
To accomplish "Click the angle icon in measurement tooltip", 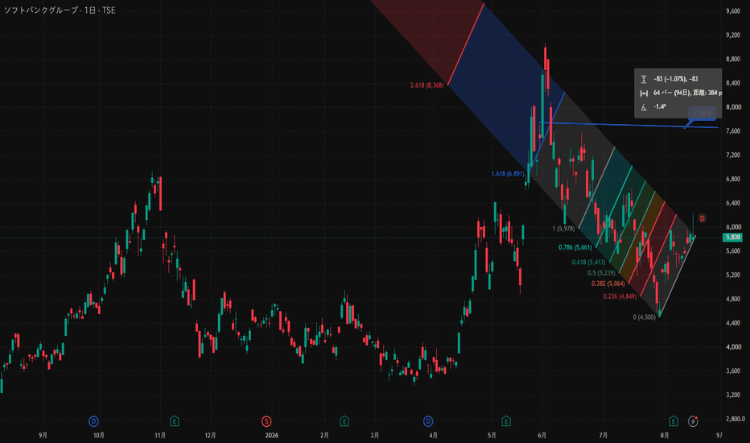I will pos(644,107).
